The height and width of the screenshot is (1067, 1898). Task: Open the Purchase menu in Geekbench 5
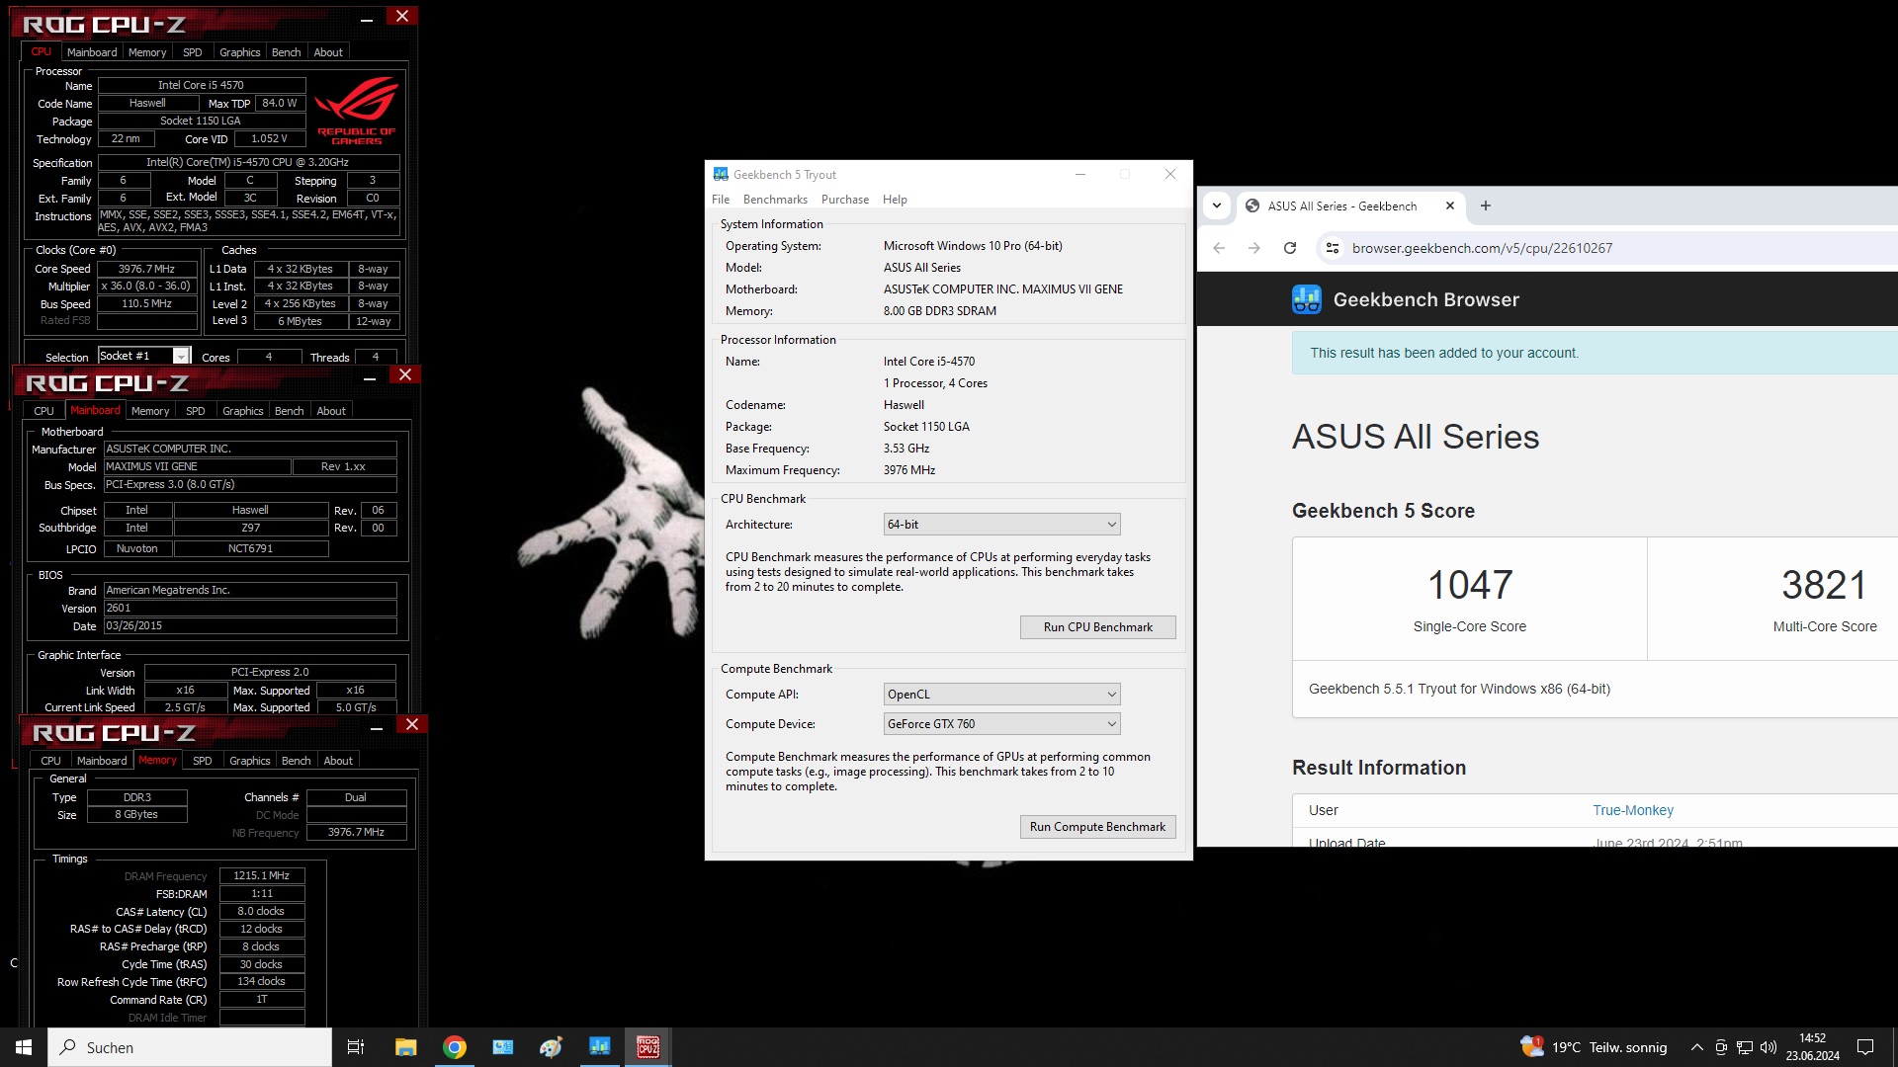coord(845,200)
